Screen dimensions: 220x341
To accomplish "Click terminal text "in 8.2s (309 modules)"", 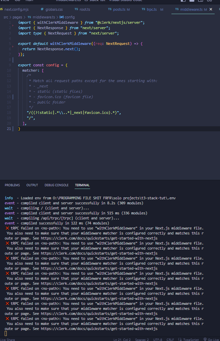I will (123, 203).
